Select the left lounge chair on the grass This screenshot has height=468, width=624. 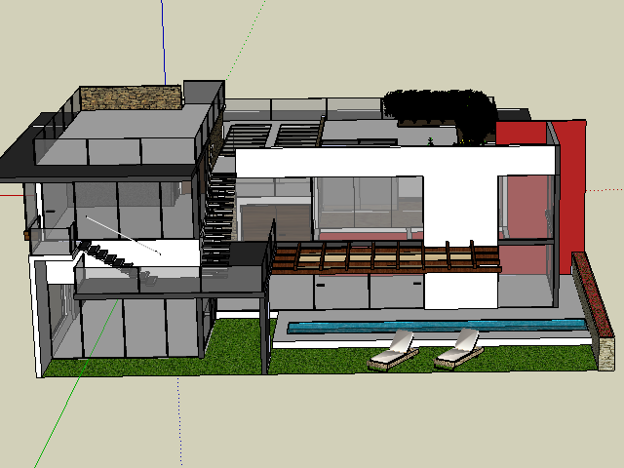click(392, 351)
